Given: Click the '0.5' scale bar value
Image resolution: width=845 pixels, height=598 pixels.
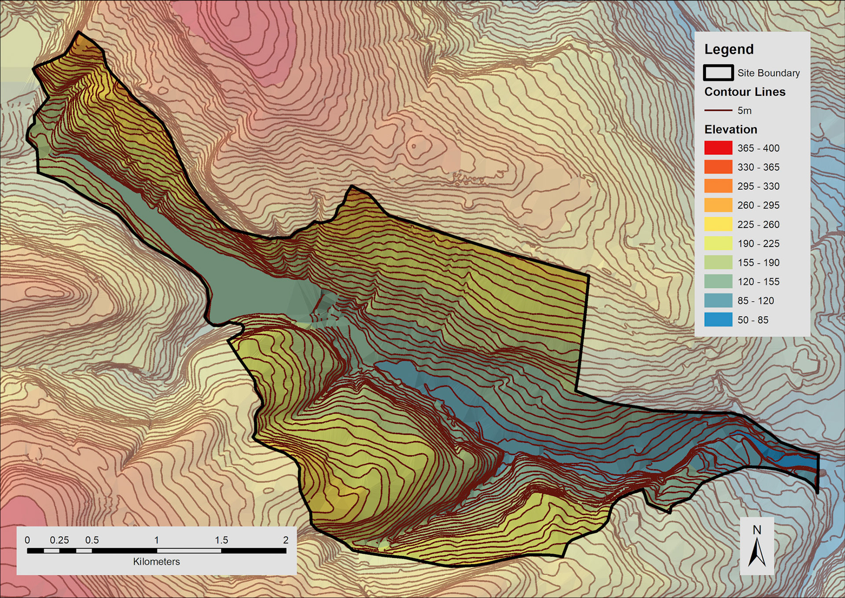Looking at the screenshot, I should click(92, 540).
